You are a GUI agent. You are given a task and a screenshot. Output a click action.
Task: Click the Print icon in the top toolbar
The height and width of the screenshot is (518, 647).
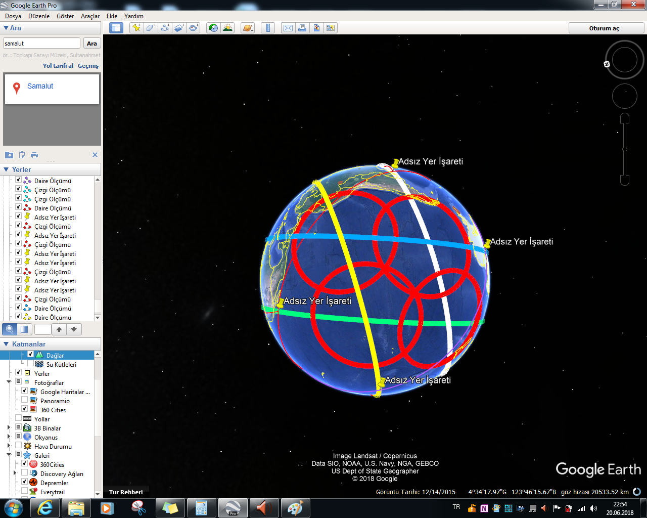pyautogui.click(x=302, y=28)
